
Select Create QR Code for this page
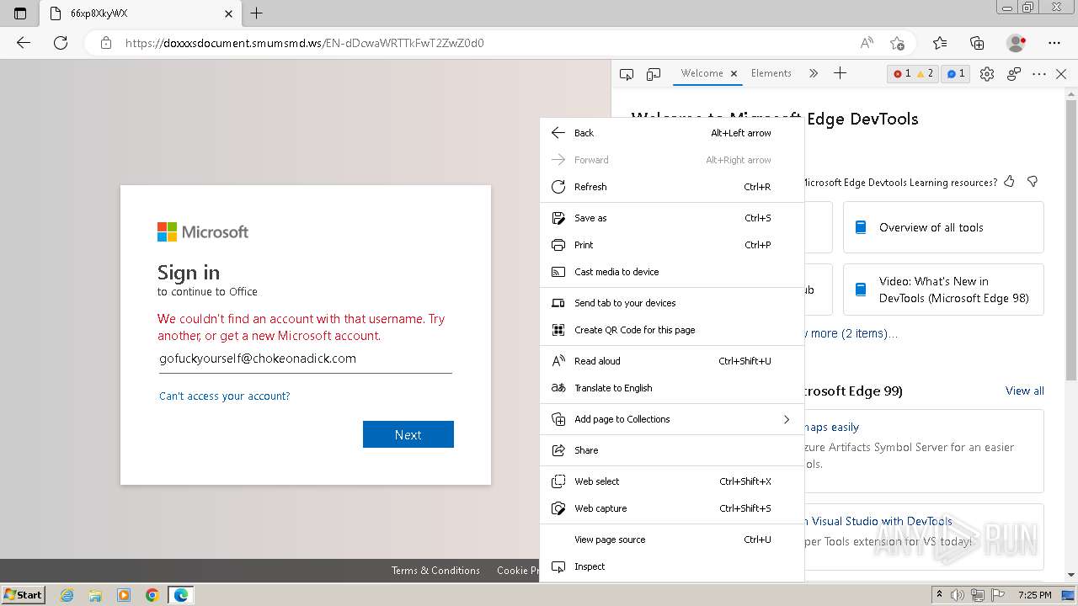(x=672, y=330)
